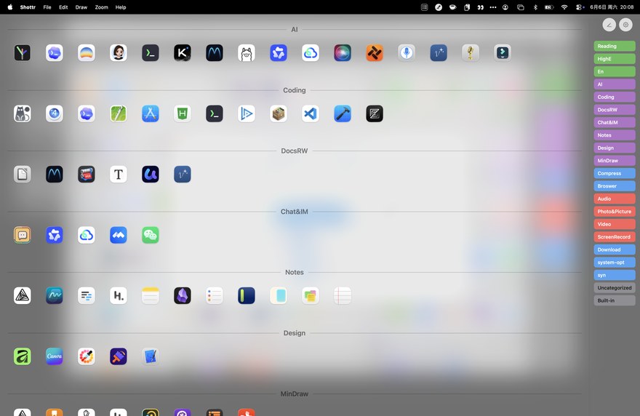Open the rainbow arc app in AI
640x416 pixels.
click(86, 52)
